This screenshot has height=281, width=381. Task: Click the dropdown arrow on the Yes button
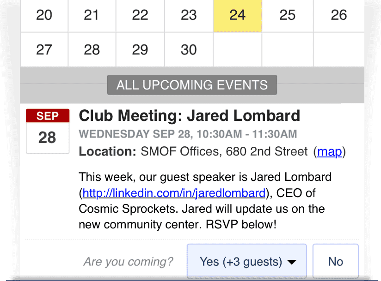[291, 262]
